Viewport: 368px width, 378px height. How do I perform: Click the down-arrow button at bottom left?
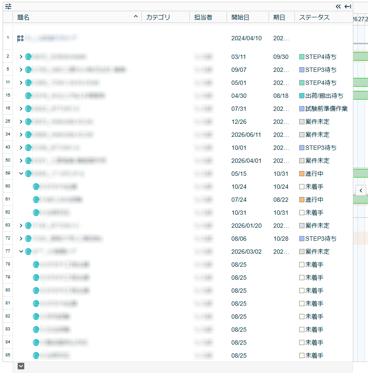[21, 366]
